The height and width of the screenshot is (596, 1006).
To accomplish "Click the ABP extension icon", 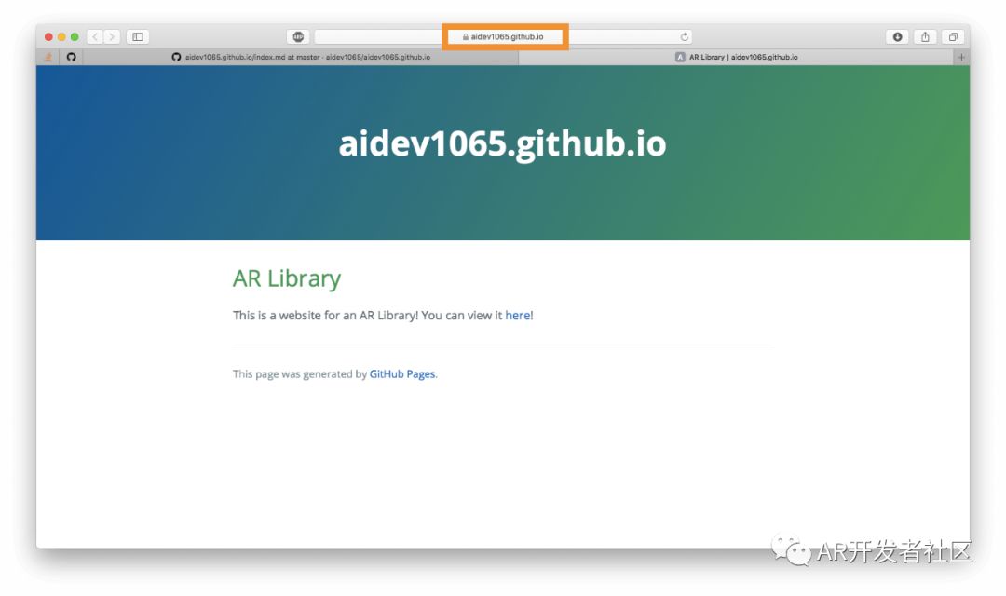I will 298,36.
